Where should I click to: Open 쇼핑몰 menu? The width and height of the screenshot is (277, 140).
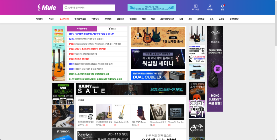(222, 19)
